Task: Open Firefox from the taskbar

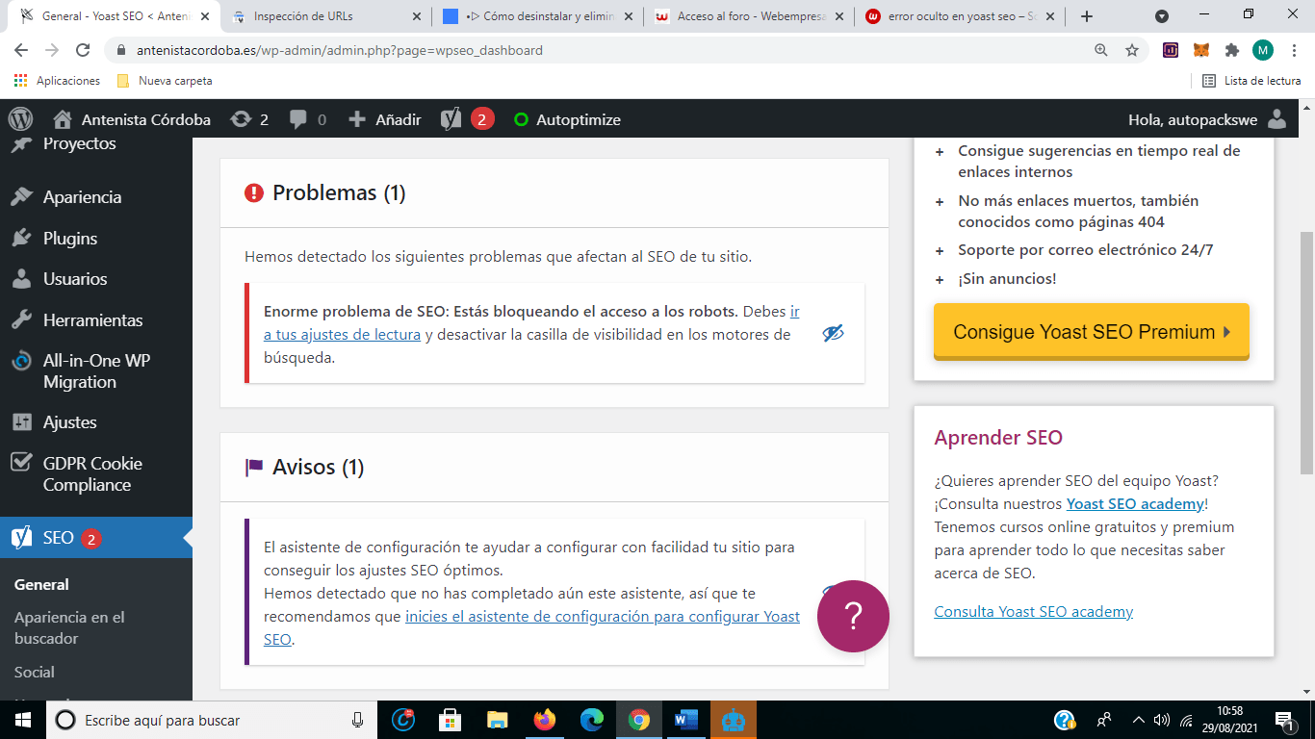Action: pyautogui.click(x=545, y=720)
